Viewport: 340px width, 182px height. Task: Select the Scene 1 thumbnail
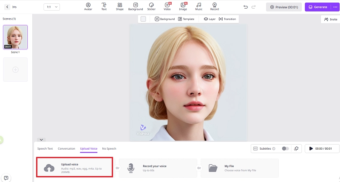[15, 37]
